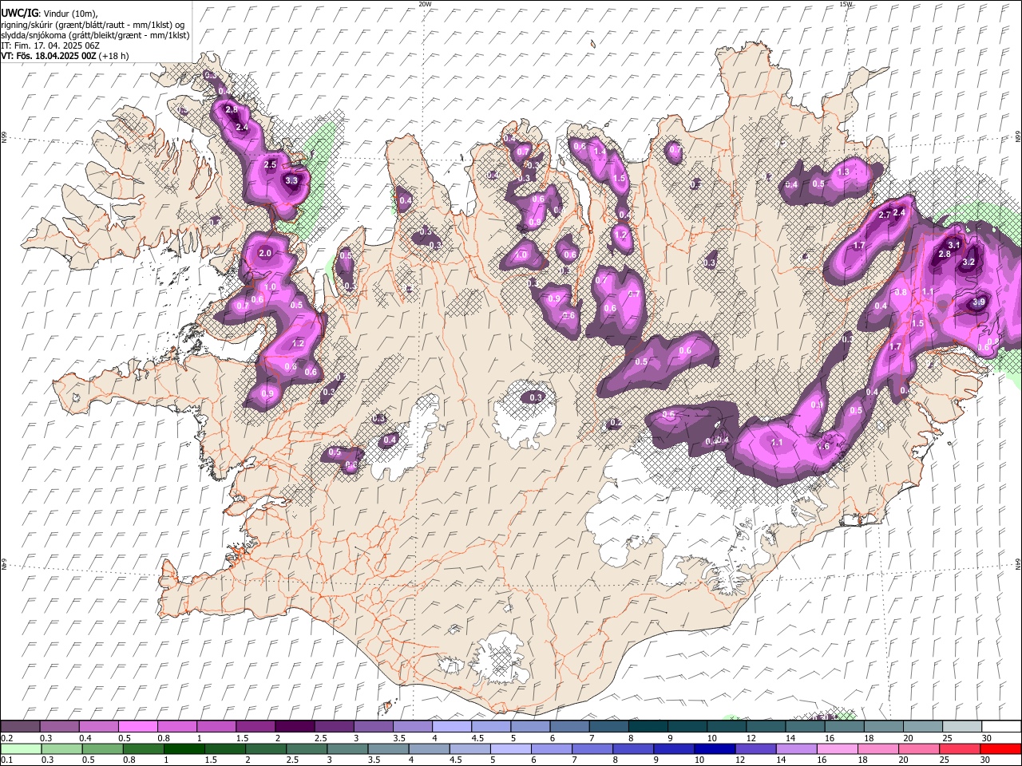Pick the white swatch ending the snow scale
Viewport: 1022px width, 766px height.
1000,727
